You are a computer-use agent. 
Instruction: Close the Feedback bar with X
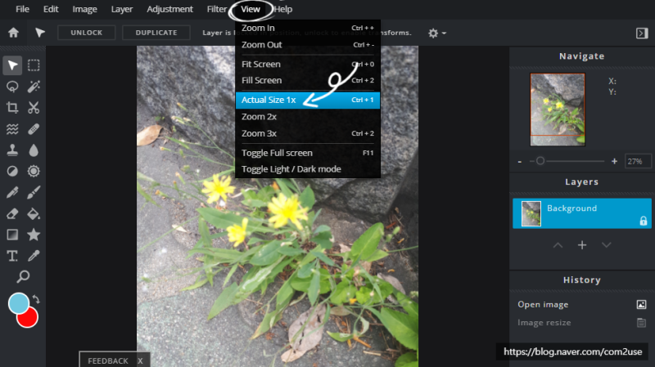pos(140,360)
